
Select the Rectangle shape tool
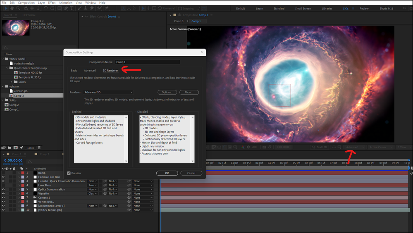60,8
